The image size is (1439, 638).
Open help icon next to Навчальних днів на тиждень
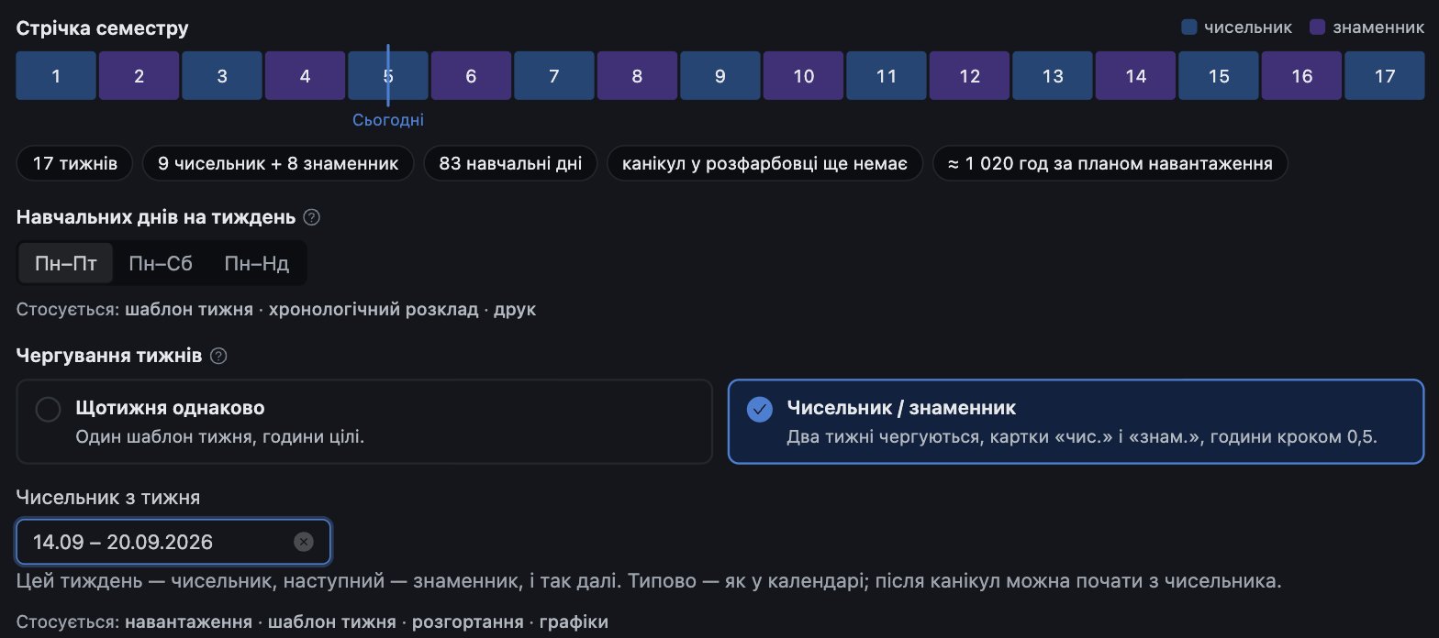(x=312, y=217)
